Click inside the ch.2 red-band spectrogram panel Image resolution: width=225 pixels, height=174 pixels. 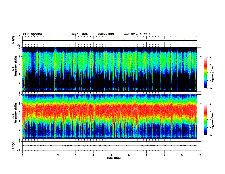[x=110, y=117]
